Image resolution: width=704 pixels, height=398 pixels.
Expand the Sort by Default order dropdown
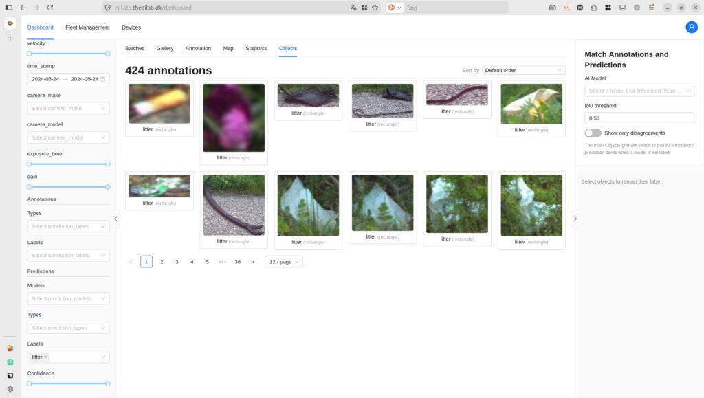[523, 70]
